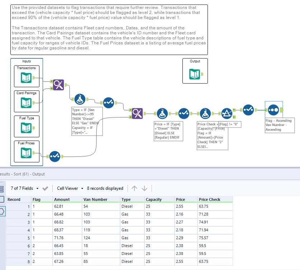Click the Price Check column header
Viewport: 300px width, 270px height.
(215, 199)
